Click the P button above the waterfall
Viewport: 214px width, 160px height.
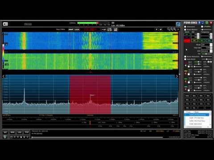point(156,29)
